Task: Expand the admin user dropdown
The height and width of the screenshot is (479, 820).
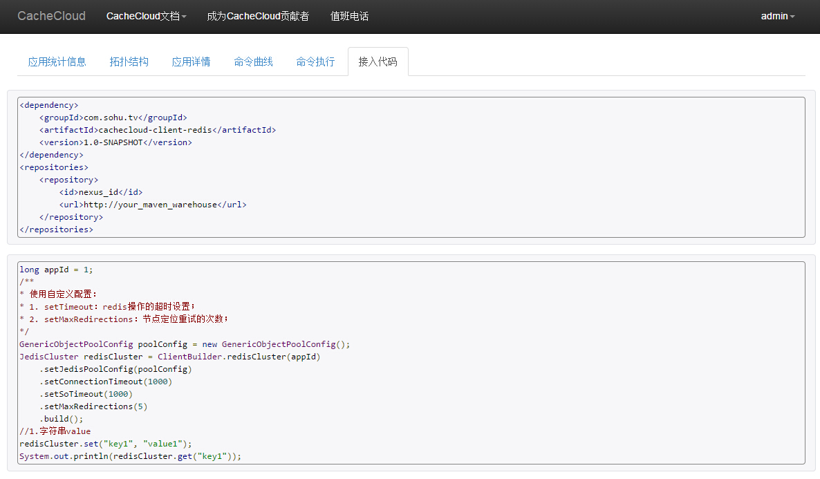Action: pyautogui.click(x=778, y=16)
